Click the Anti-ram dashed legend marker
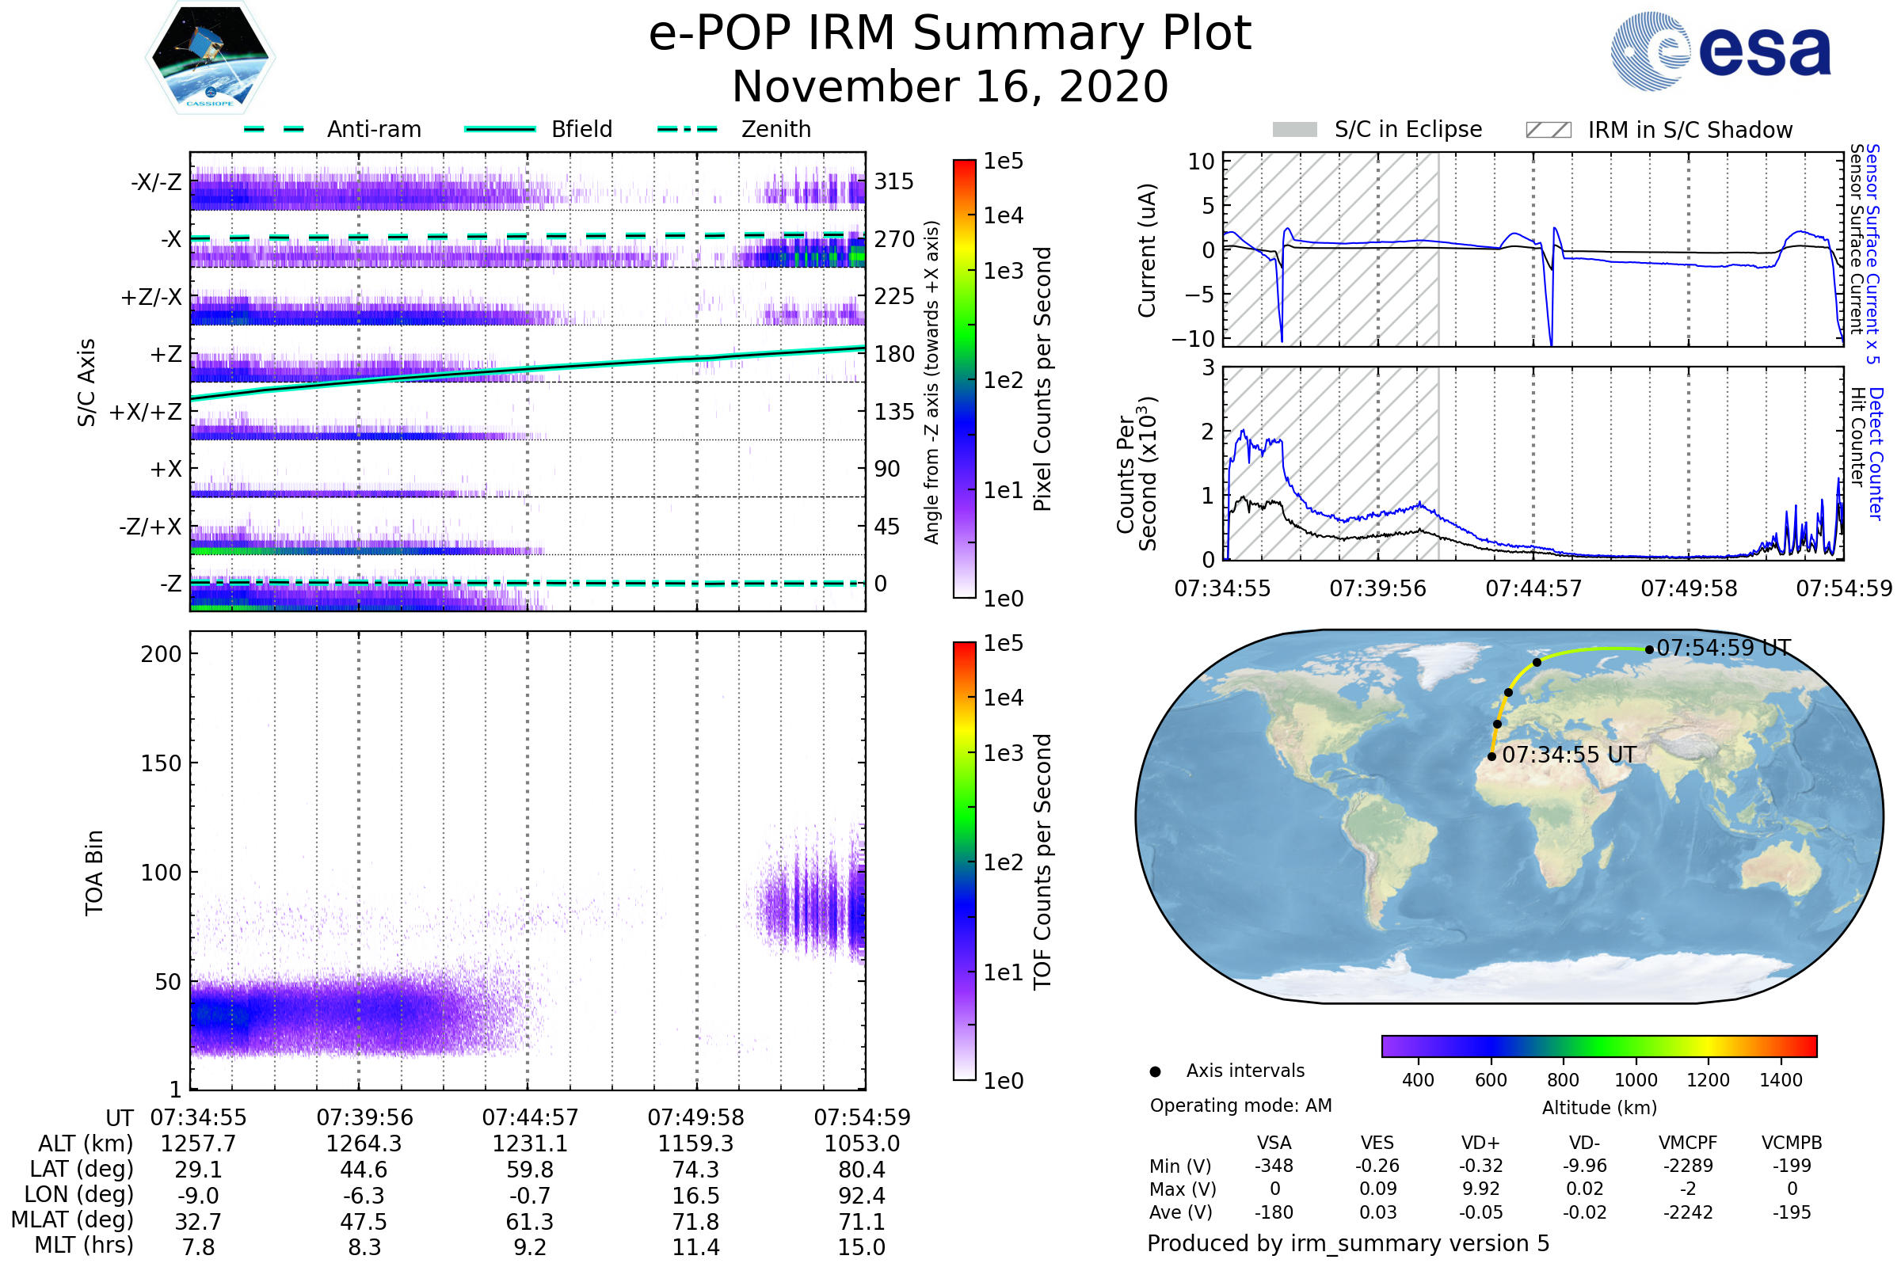This screenshot has height=1267, width=1901. pyautogui.click(x=274, y=129)
